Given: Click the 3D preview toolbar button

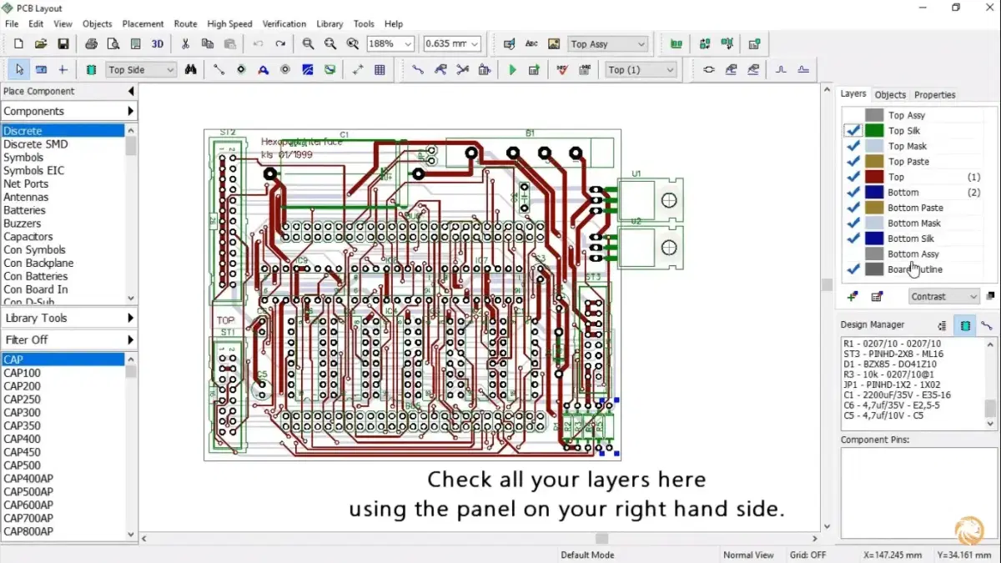Looking at the screenshot, I should [157, 44].
